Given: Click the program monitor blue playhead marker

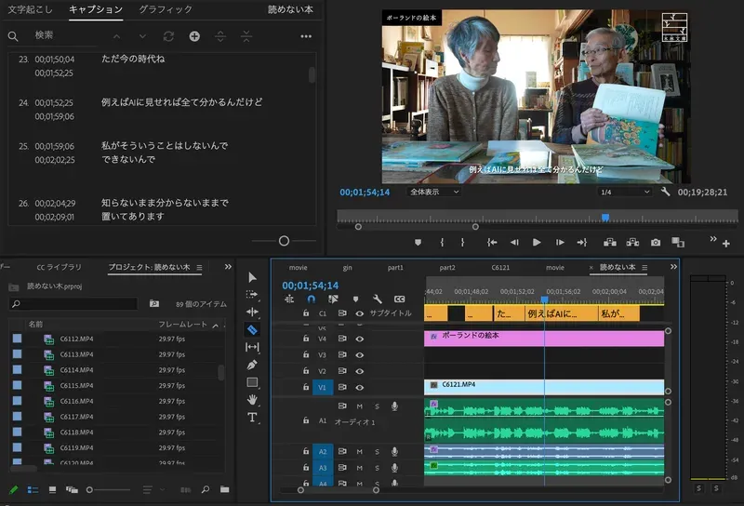Looking at the screenshot, I should (605, 218).
